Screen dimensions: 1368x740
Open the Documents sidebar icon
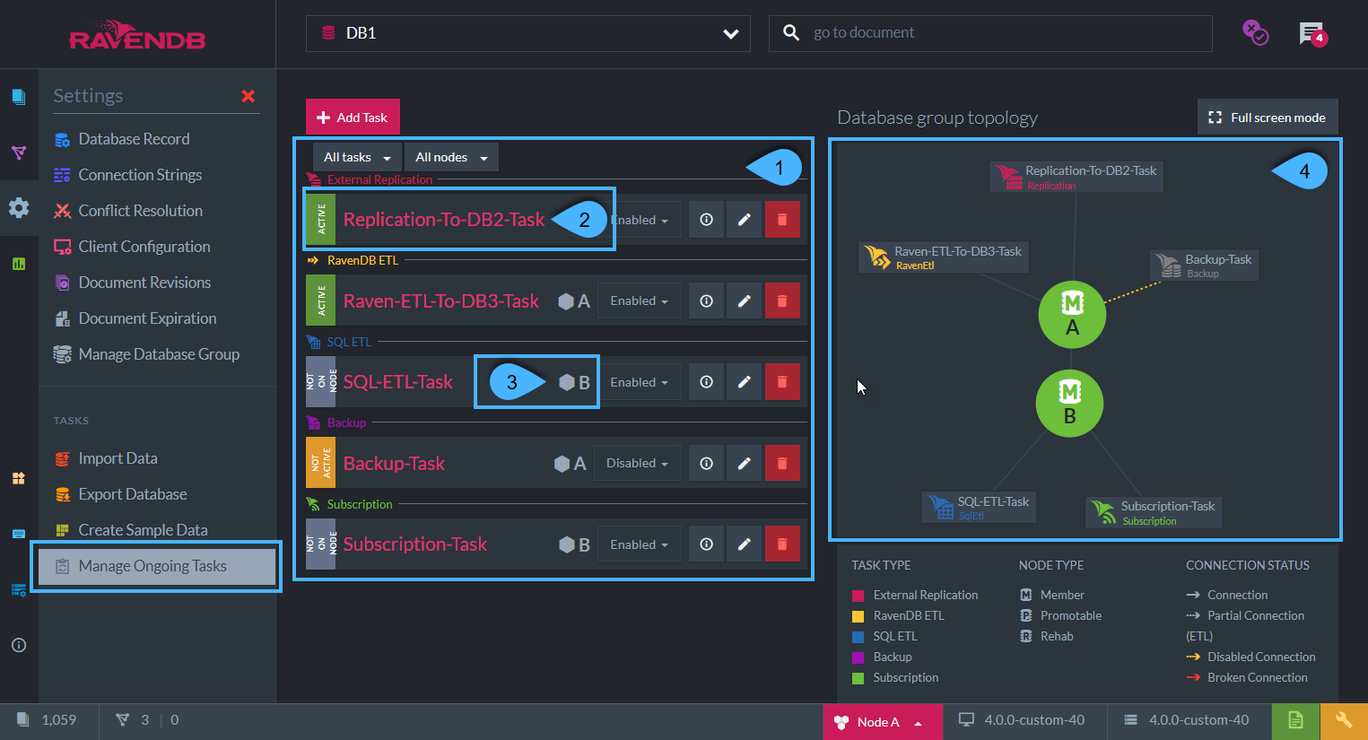pyautogui.click(x=19, y=97)
